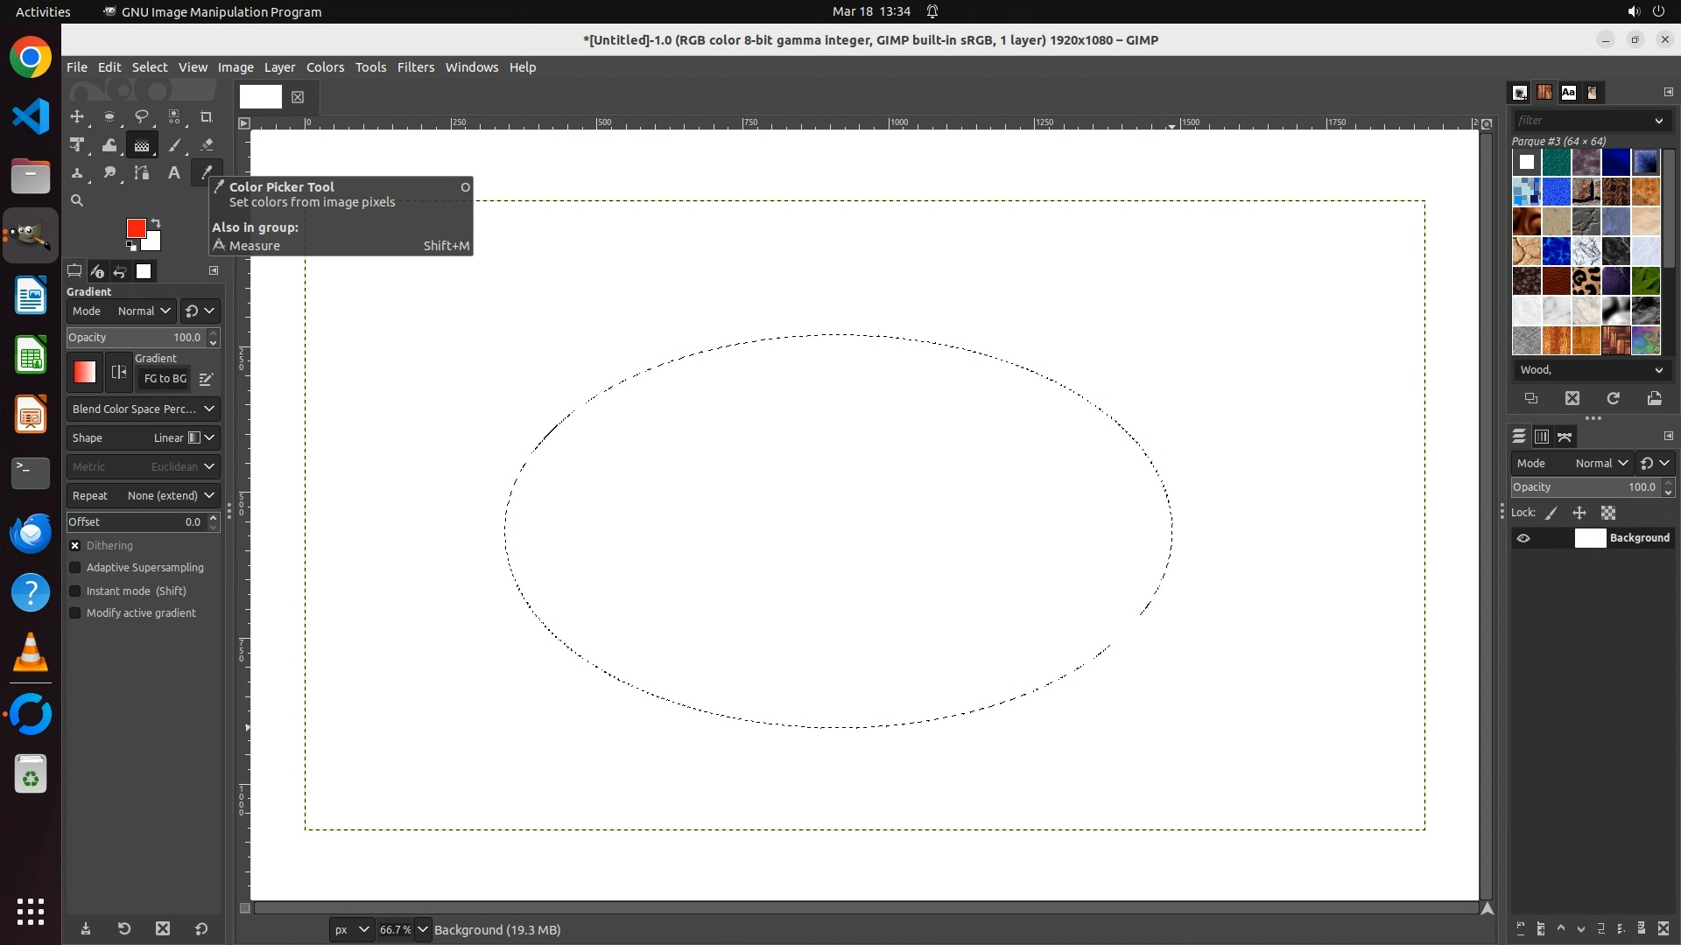
Task: Select the Text tool
Action: click(174, 173)
